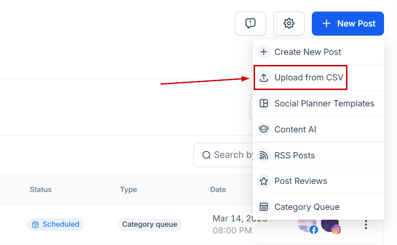Click the New Post button
The height and width of the screenshot is (245, 397).
pyautogui.click(x=347, y=24)
